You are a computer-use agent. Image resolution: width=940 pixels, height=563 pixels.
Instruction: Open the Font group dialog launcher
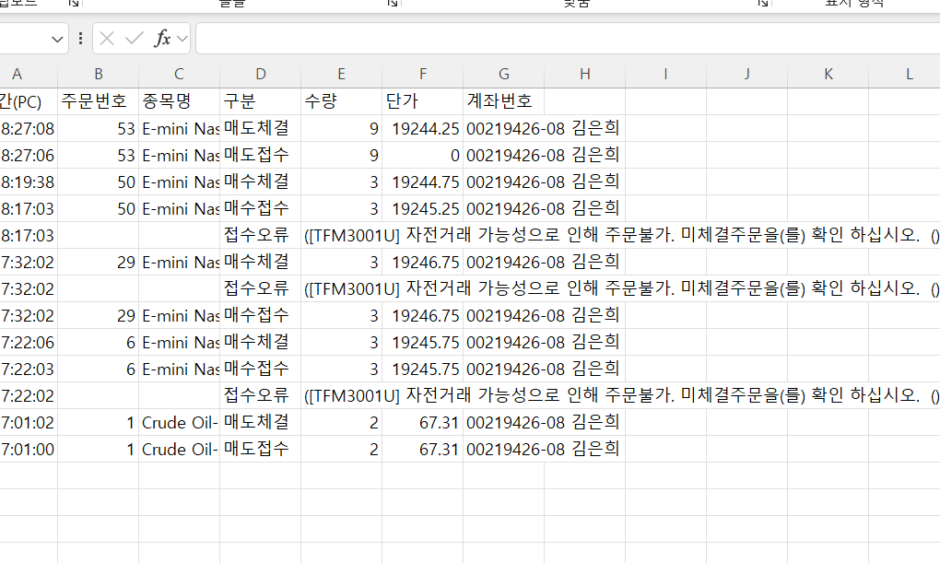point(393,4)
